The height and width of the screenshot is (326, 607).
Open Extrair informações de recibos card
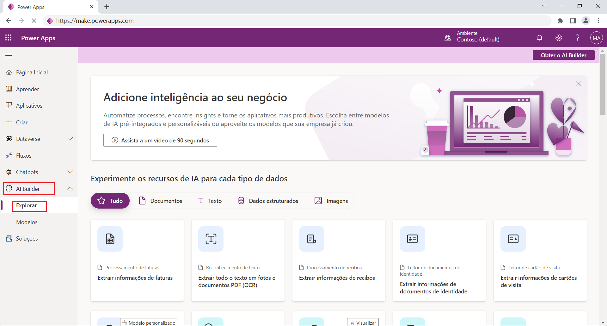339,260
